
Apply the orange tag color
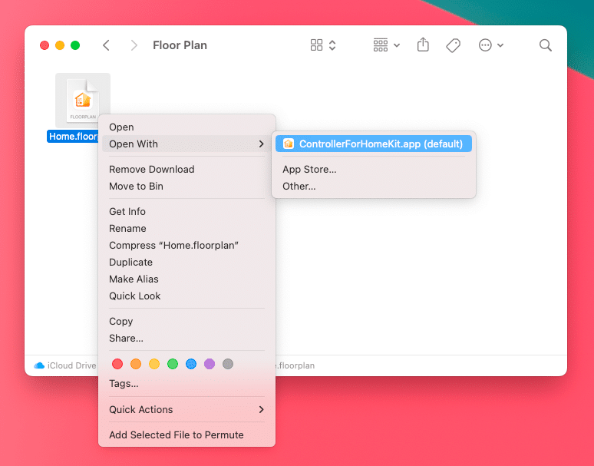click(x=136, y=364)
